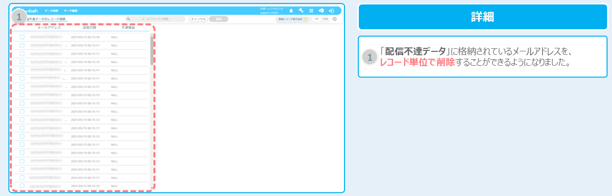Click the キャンセル button
Screen dimensions: 612x196
tap(198, 19)
